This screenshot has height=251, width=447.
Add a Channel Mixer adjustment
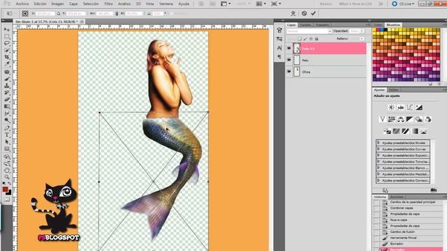coord(428,119)
